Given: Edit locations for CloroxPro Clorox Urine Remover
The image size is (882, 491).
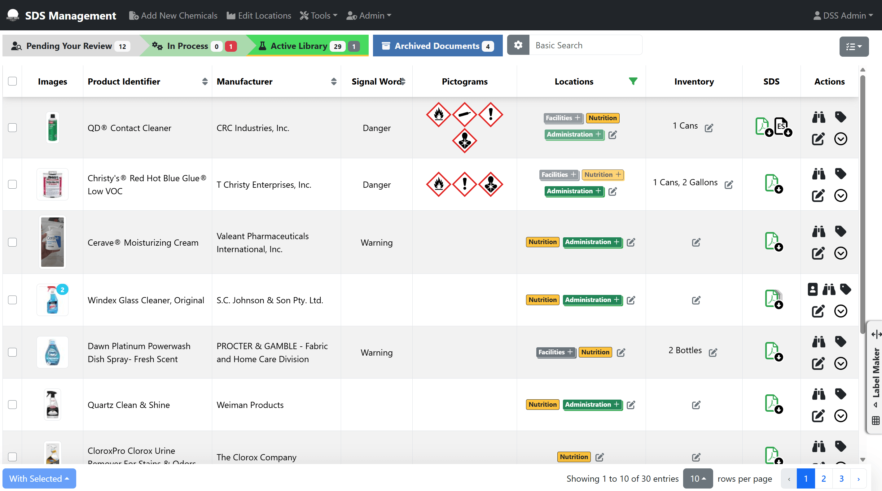Looking at the screenshot, I should [x=599, y=457].
